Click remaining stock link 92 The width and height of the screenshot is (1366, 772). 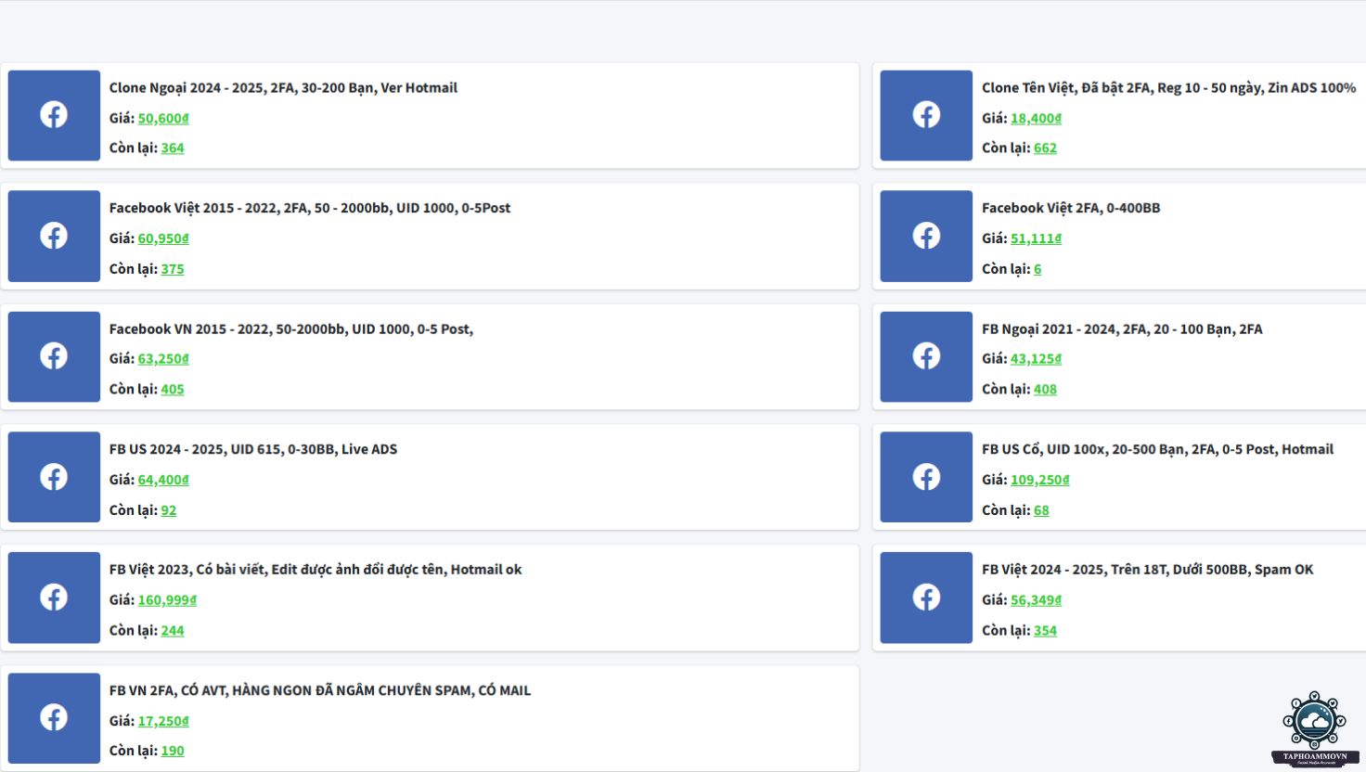[x=169, y=510]
